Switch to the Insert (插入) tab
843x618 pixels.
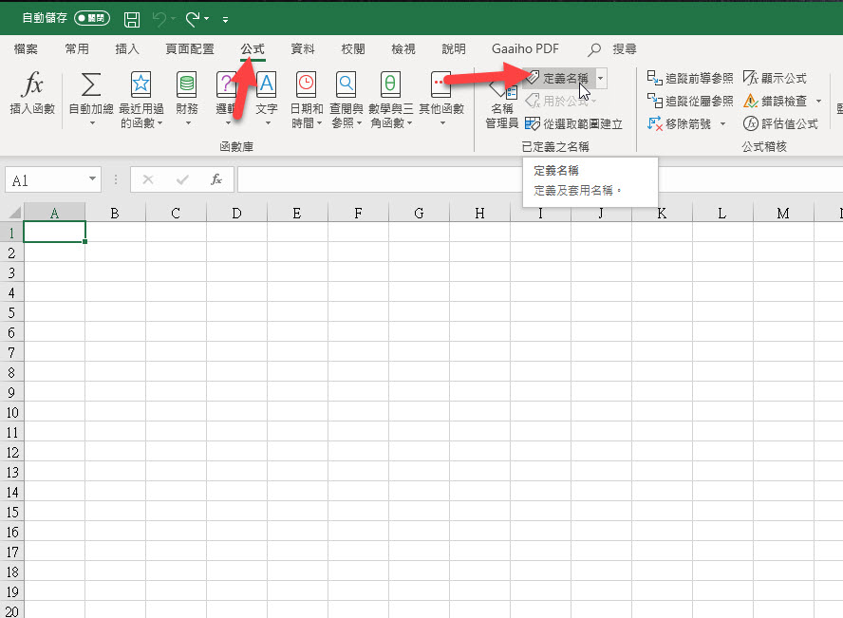point(127,49)
